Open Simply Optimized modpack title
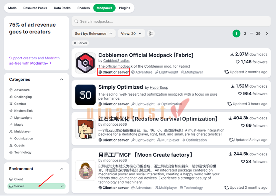Viewport: 276px width, 196px height. pos(120,87)
